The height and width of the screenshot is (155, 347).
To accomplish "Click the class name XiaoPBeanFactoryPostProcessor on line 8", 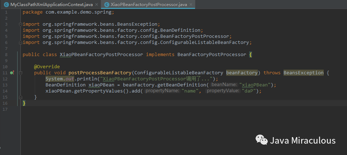I will [101, 54].
